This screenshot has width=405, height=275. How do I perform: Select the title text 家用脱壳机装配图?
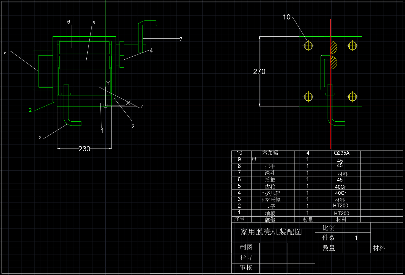coord(271,232)
